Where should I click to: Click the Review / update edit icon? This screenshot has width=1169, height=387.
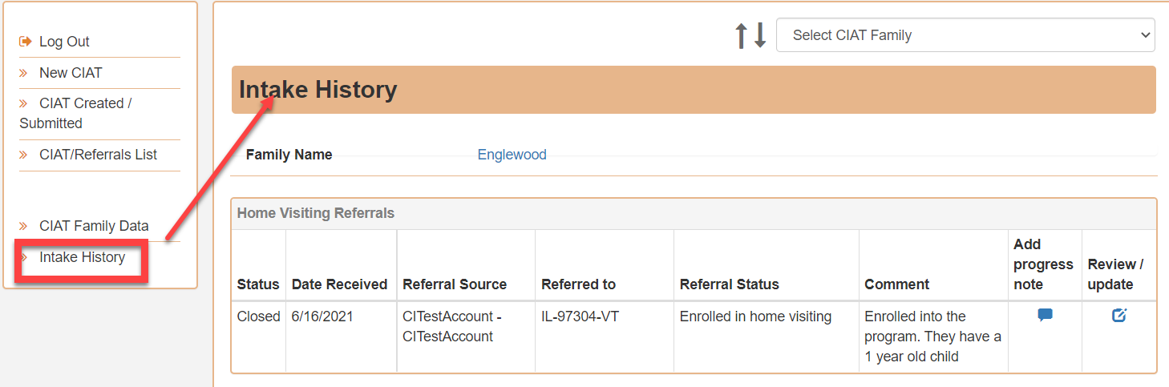[1119, 316]
